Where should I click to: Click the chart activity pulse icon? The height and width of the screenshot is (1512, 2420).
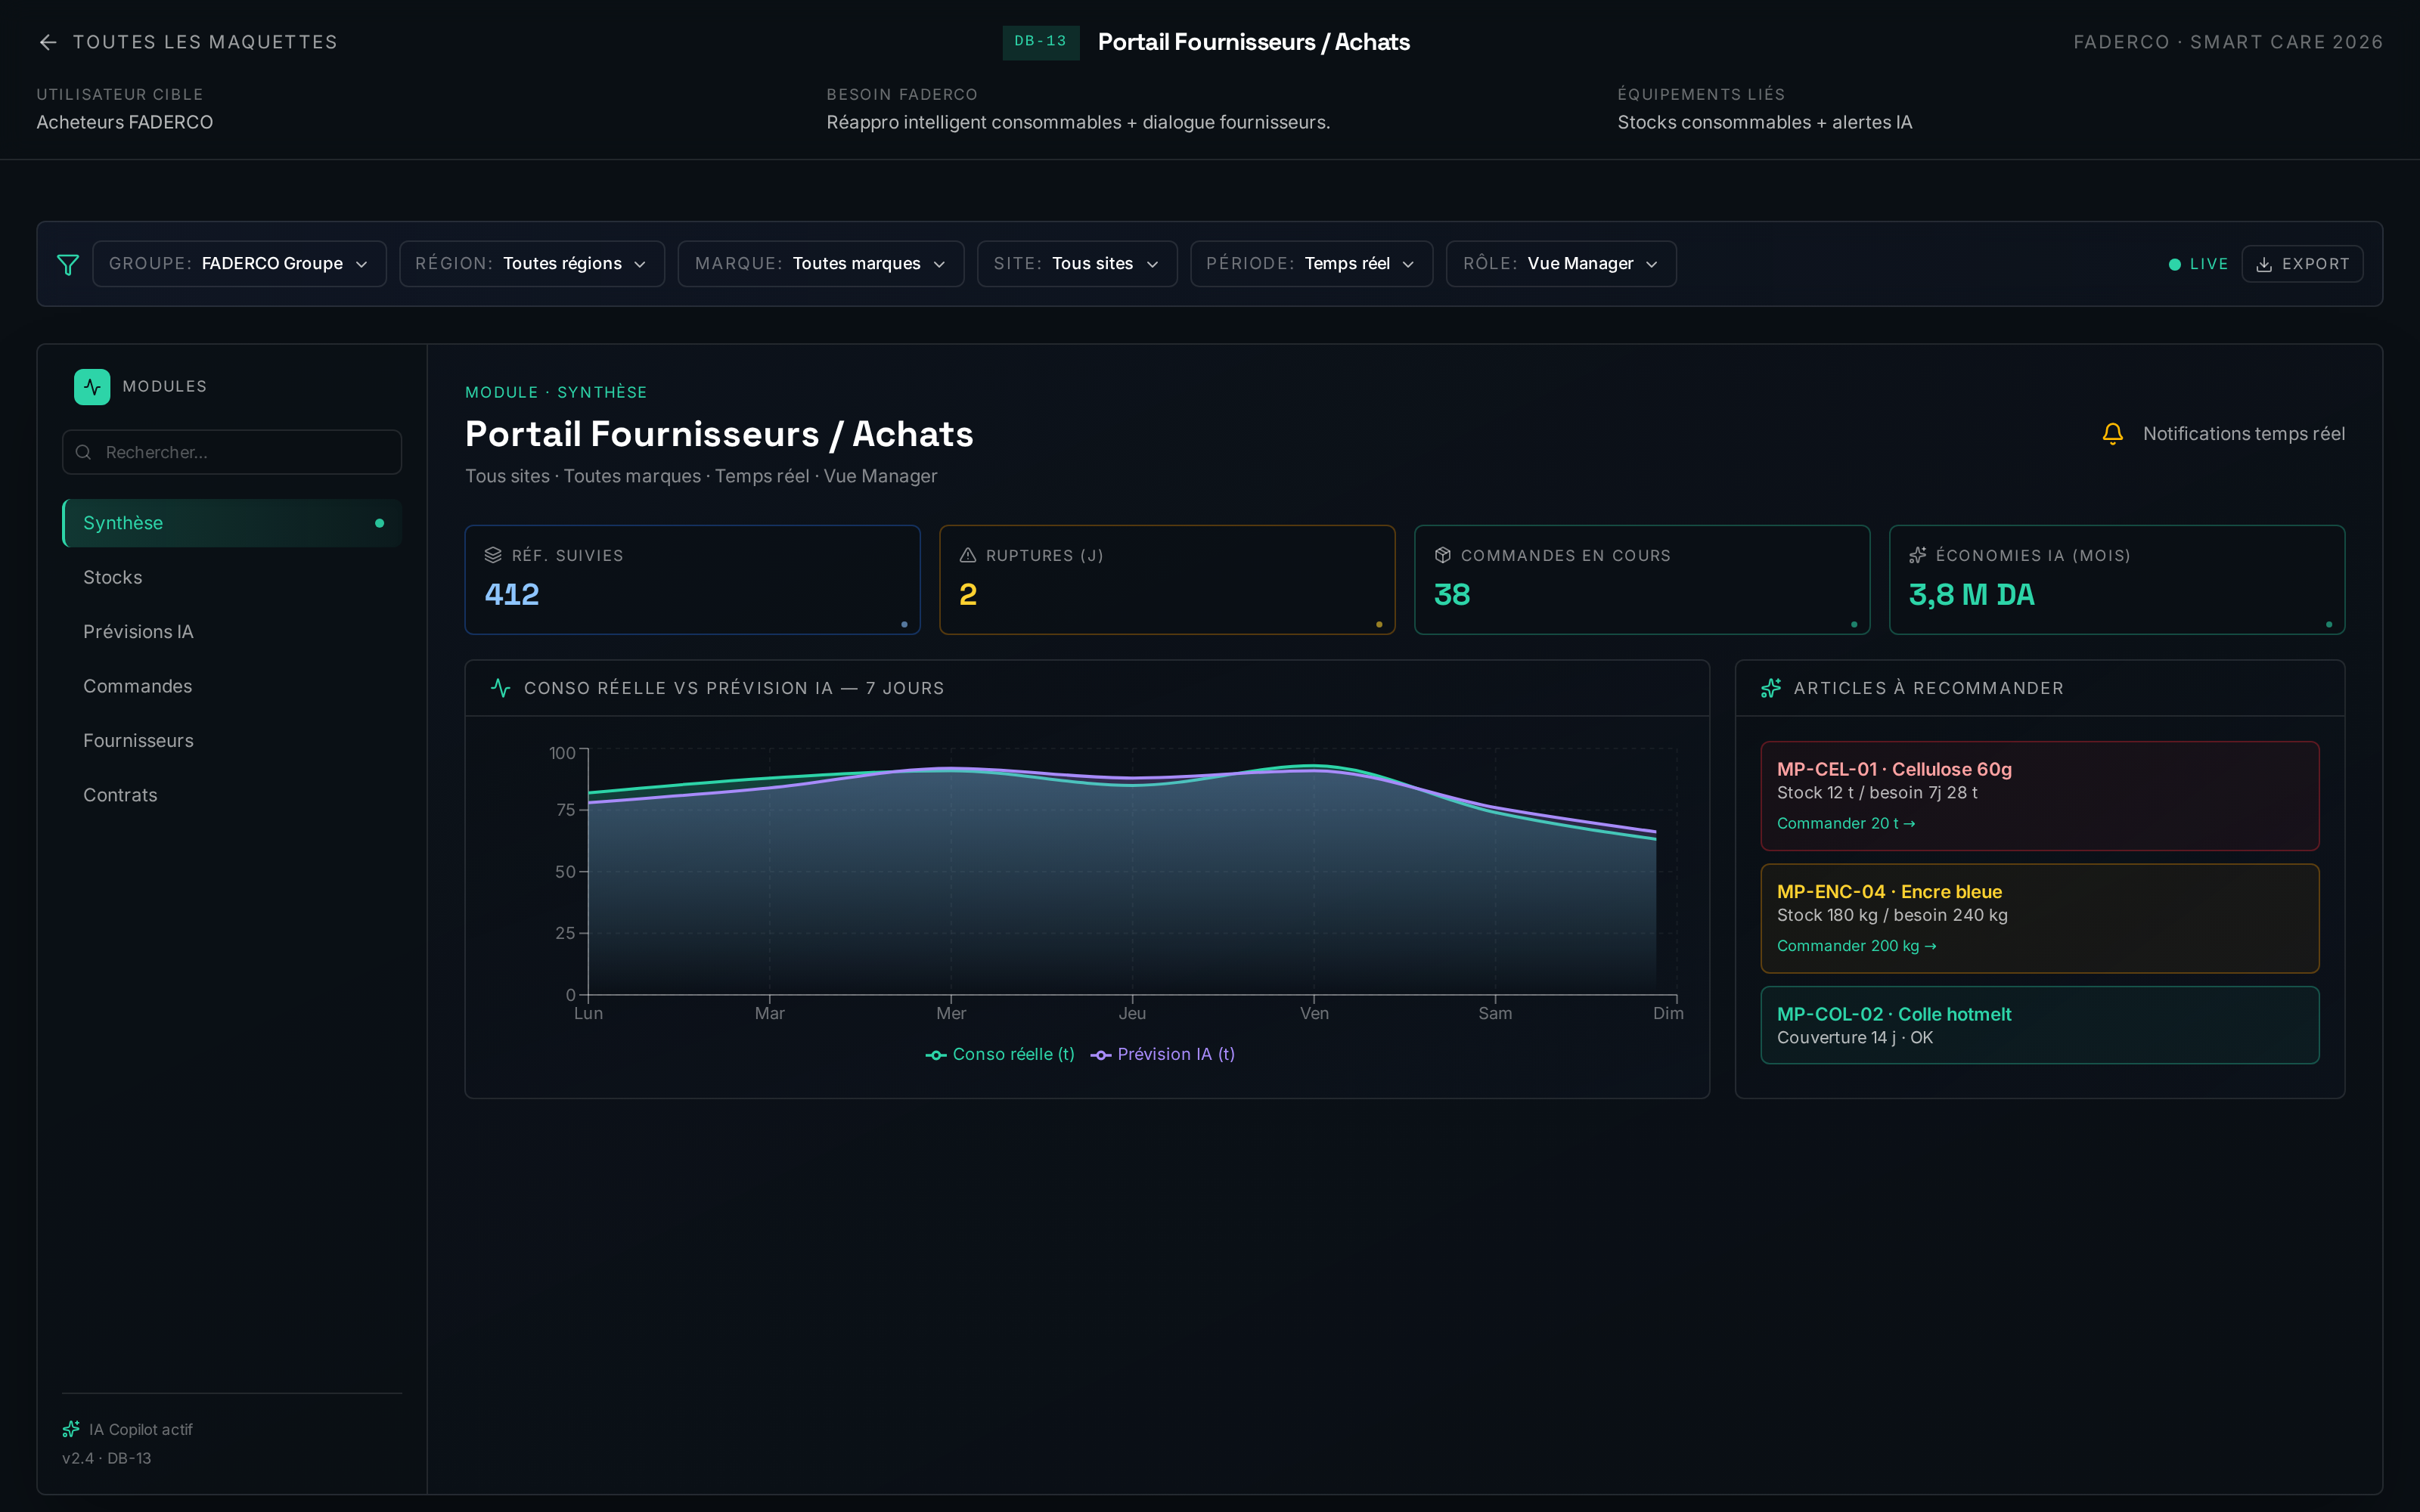click(x=501, y=688)
